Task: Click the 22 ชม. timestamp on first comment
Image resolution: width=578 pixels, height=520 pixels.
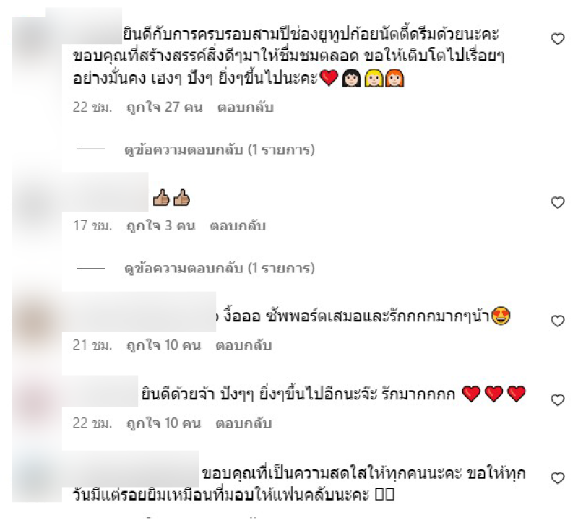Action: [x=92, y=108]
